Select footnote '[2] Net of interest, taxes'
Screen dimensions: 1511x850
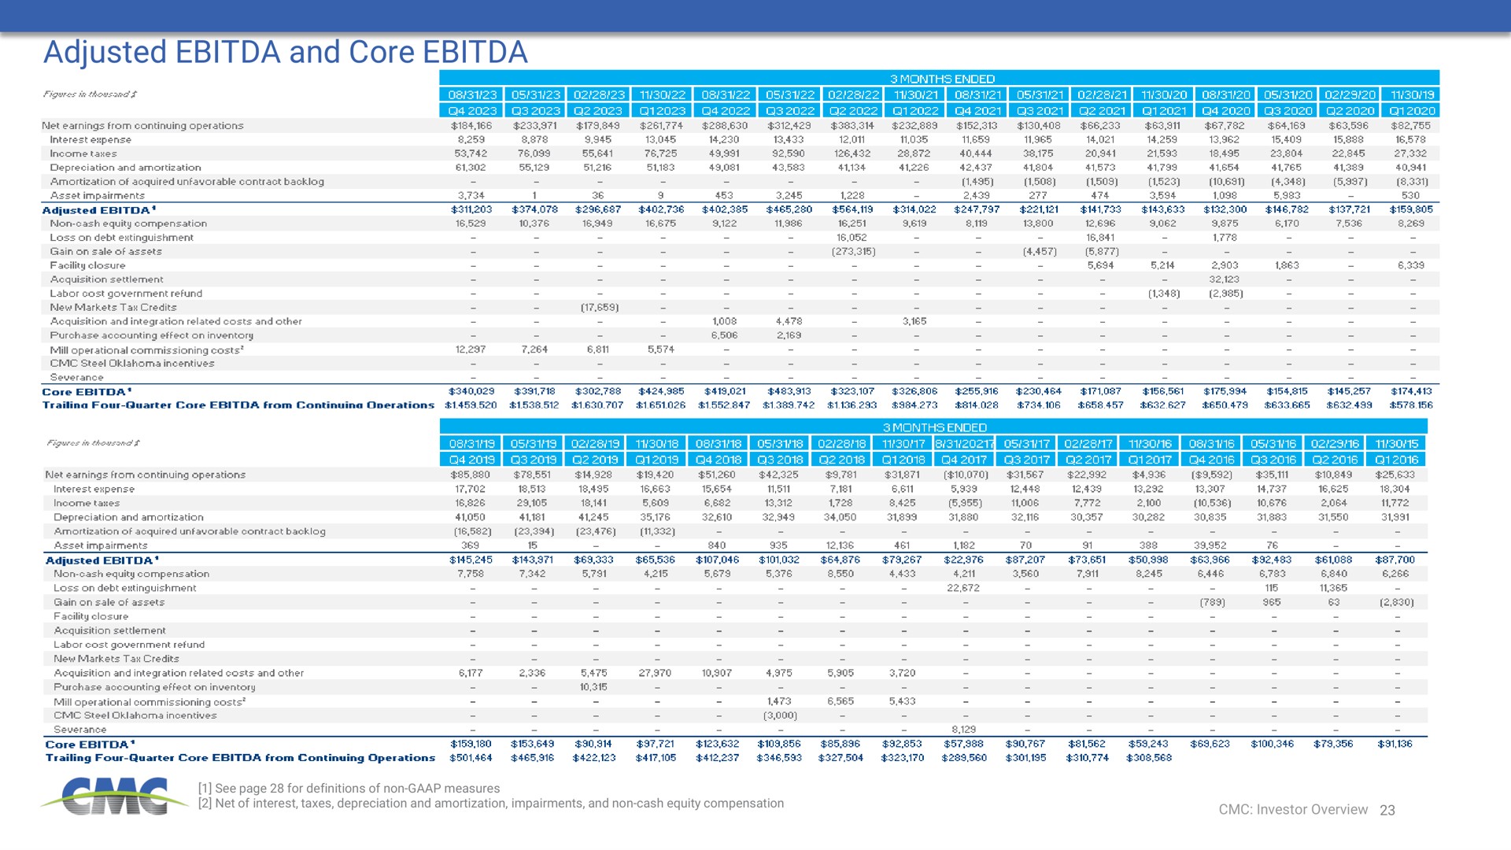tap(491, 804)
